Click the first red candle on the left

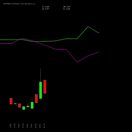tap(11, 101)
